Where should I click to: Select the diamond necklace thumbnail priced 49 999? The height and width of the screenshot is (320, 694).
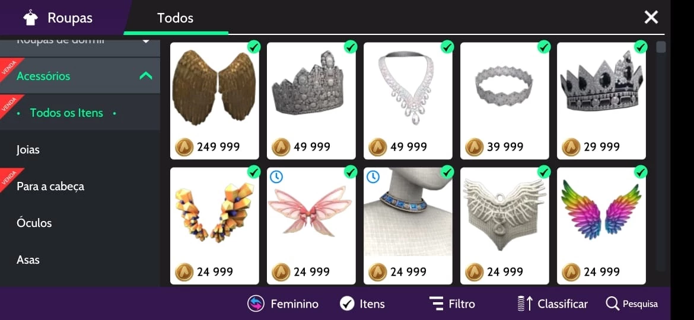(408, 88)
